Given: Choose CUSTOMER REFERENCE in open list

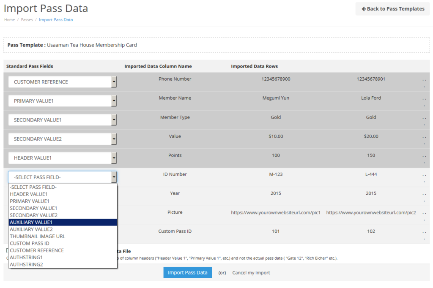Looking at the screenshot, I should (x=63, y=250).
